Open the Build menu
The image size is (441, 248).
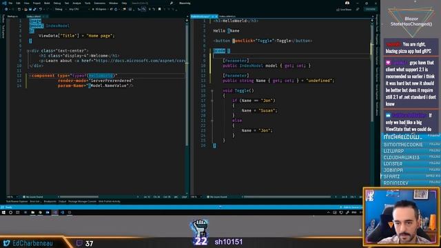pyautogui.click(x=47, y=3)
